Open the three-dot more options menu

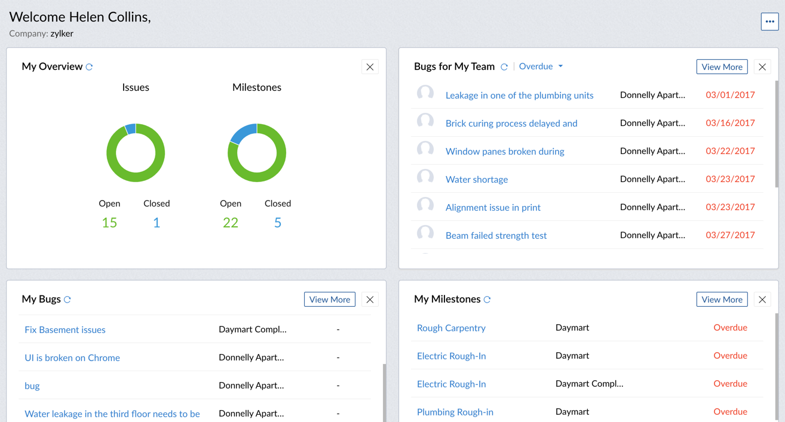(x=769, y=21)
